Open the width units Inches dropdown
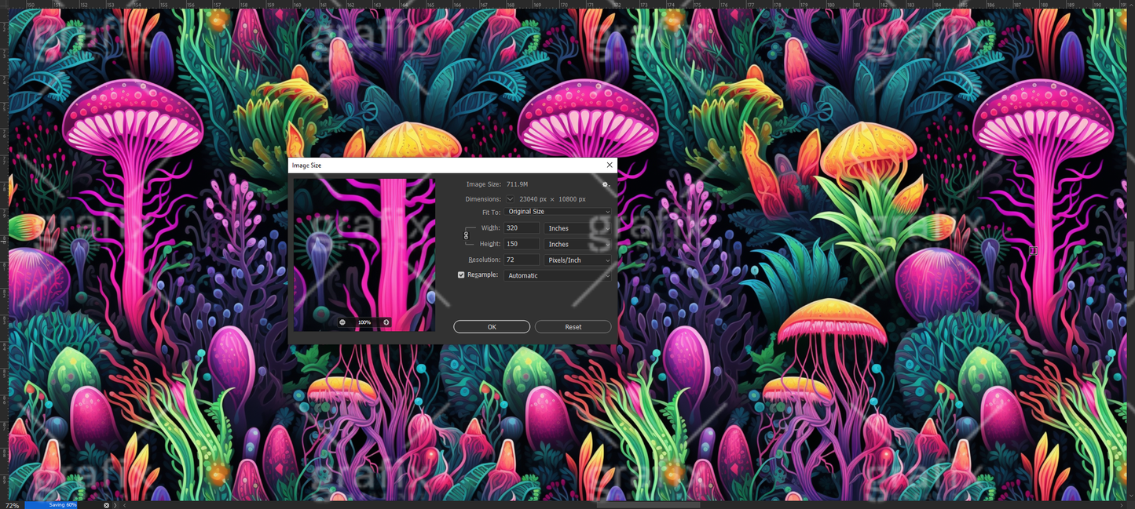The height and width of the screenshot is (509, 1135). (x=577, y=228)
